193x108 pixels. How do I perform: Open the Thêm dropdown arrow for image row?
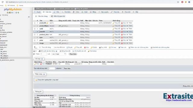127,43
